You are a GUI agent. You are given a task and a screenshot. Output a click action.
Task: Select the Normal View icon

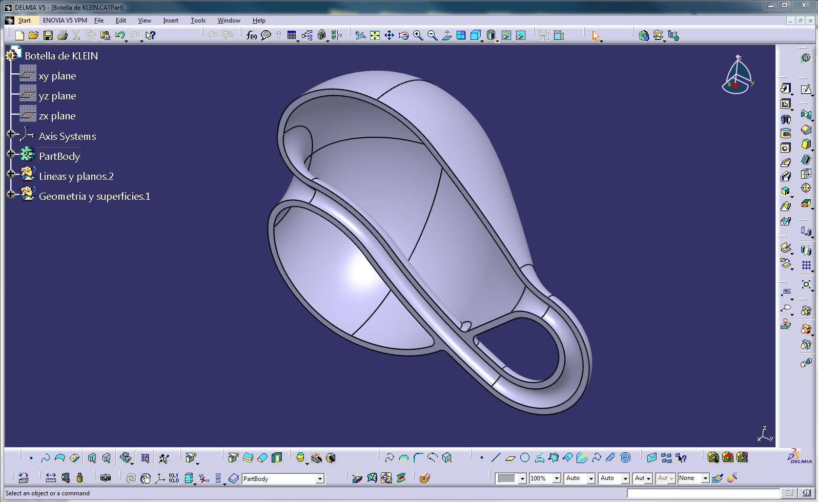click(x=447, y=35)
